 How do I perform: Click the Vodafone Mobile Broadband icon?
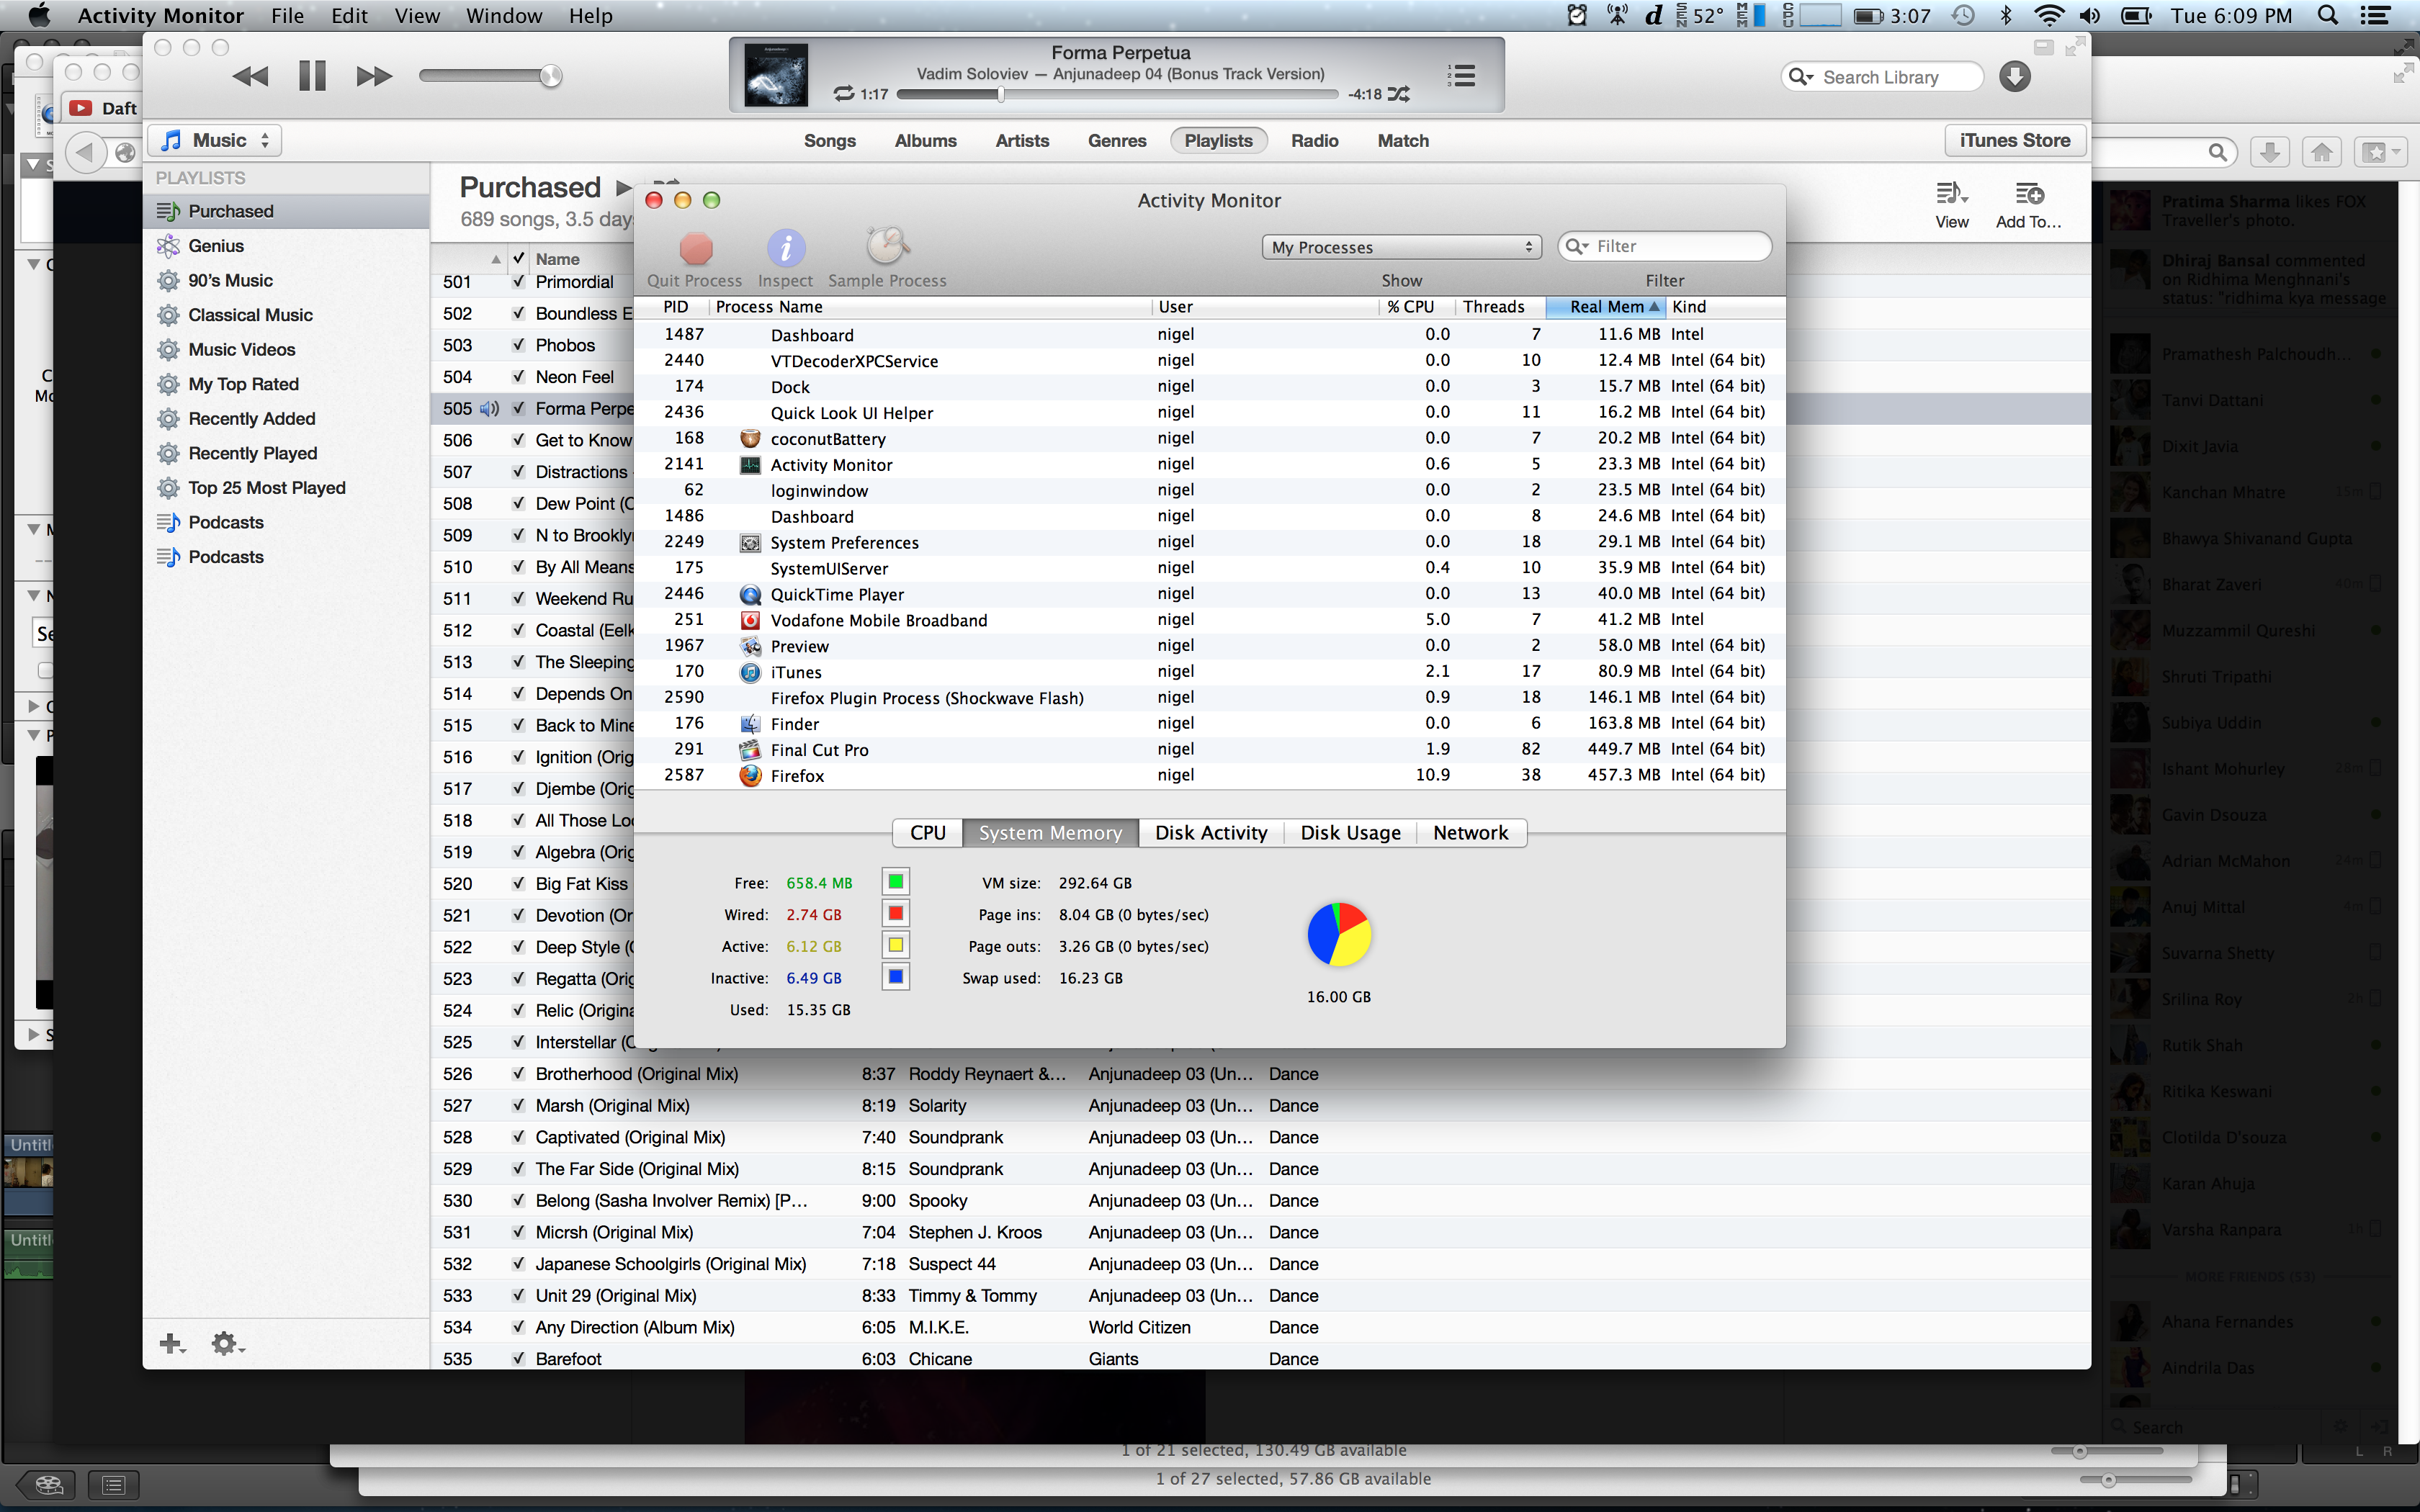click(x=750, y=620)
